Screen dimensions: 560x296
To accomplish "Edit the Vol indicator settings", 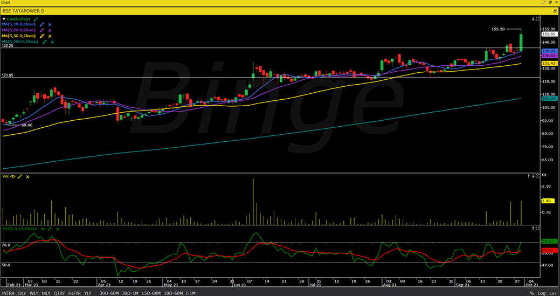I will tap(20, 176).
